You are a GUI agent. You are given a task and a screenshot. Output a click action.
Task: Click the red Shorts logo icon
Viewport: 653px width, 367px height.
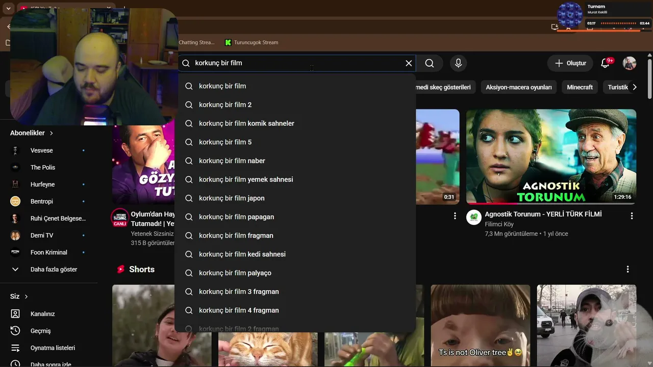[x=121, y=269]
